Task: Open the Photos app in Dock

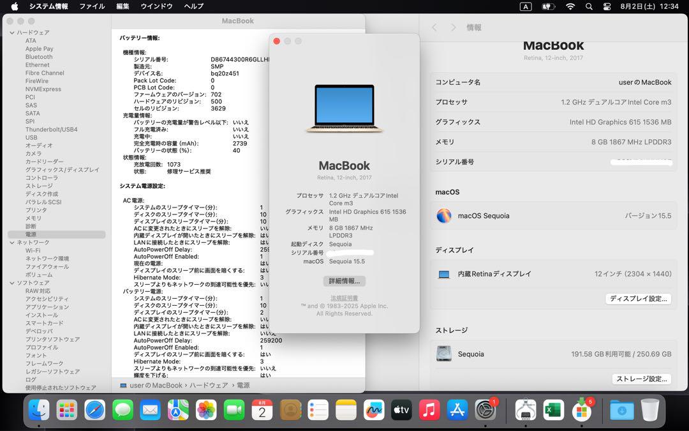Action: pos(206,411)
